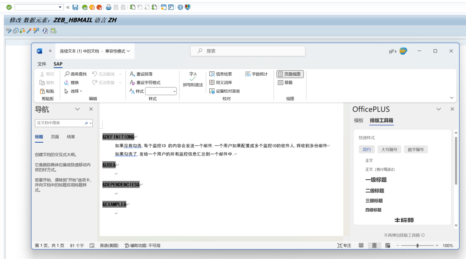Click 设置校对语言 set proofing language
Viewport: 466px width, 259px height.
[224, 91]
